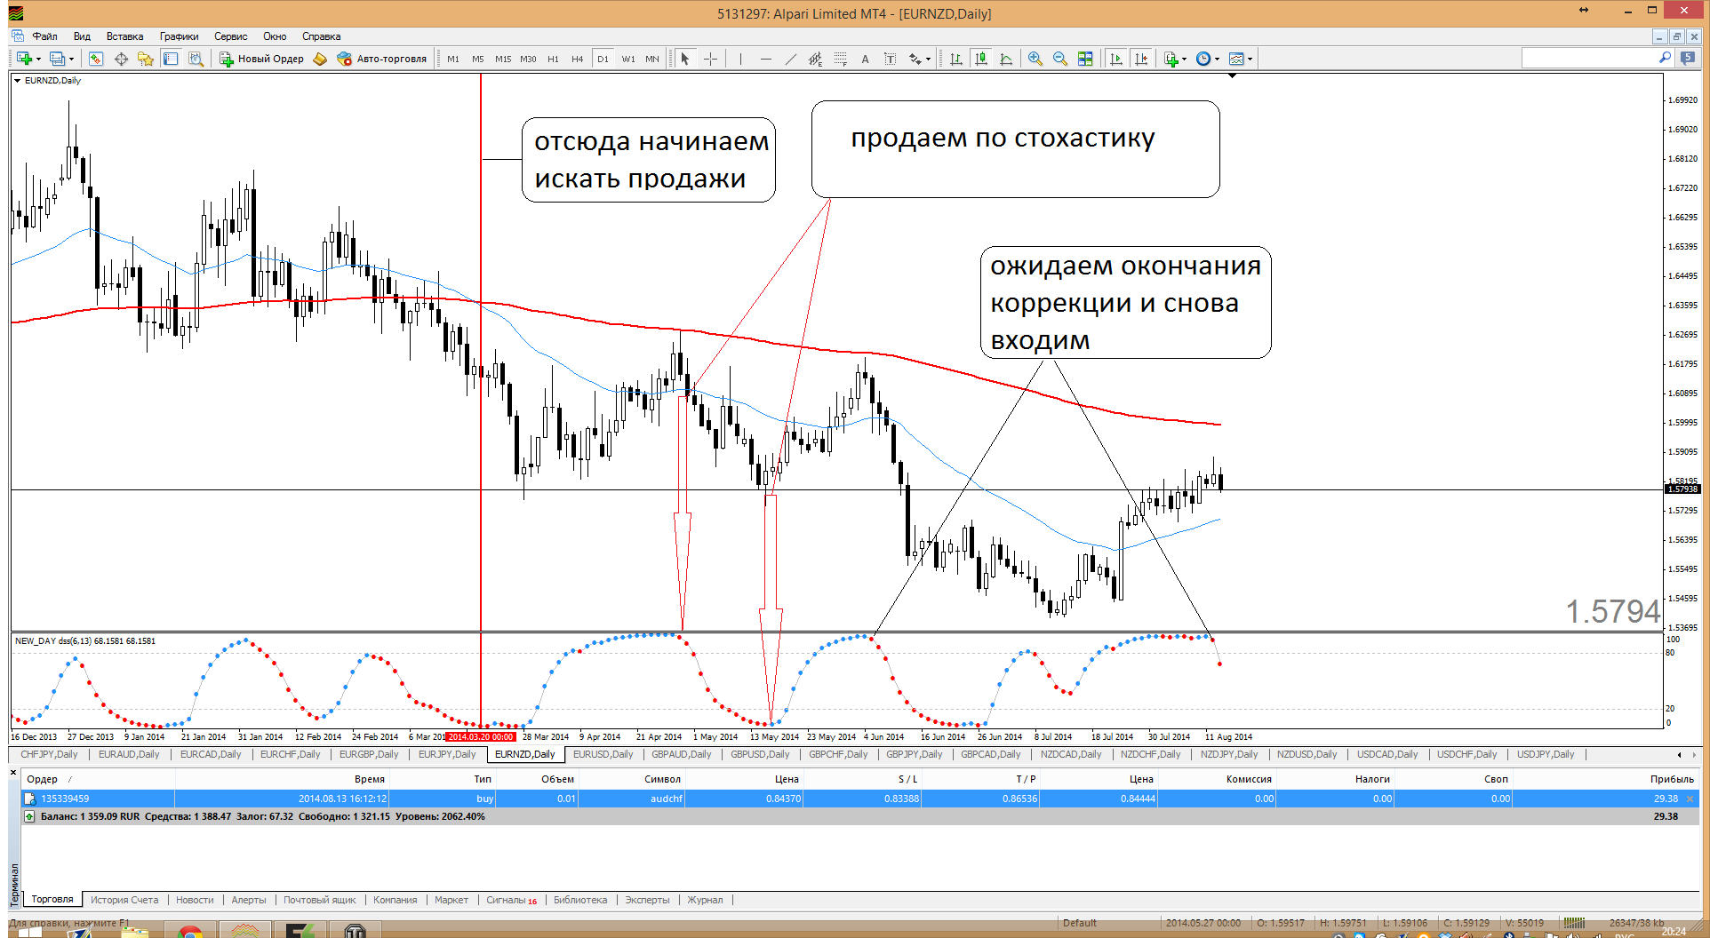Select the Fibonacci retracement tool
The width and height of the screenshot is (1710, 938).
coord(840,59)
